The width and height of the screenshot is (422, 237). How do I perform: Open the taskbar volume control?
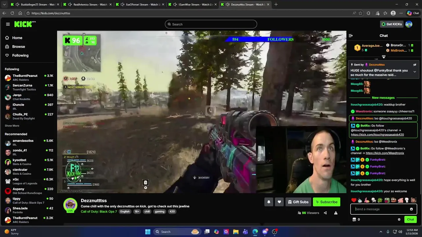400,232
